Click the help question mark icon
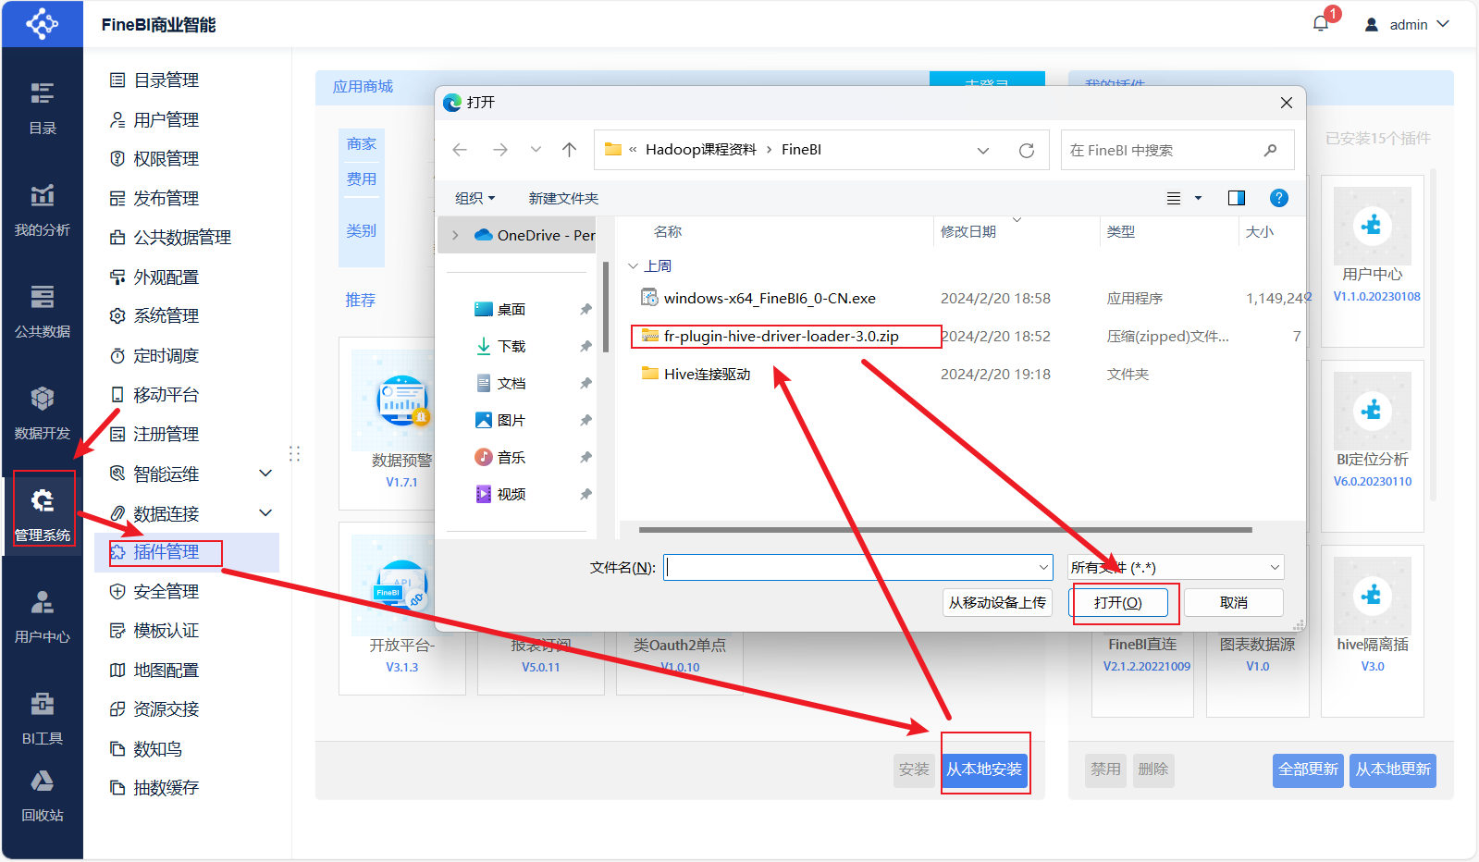Screen dimensions: 1479x862 [1278, 198]
